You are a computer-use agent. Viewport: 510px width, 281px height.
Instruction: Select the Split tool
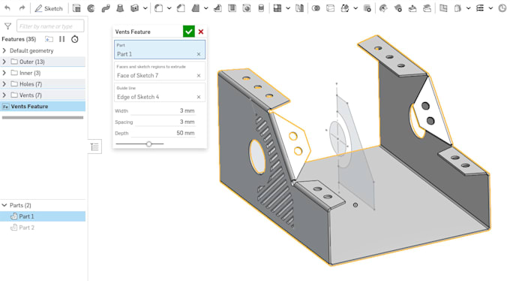click(x=330, y=8)
